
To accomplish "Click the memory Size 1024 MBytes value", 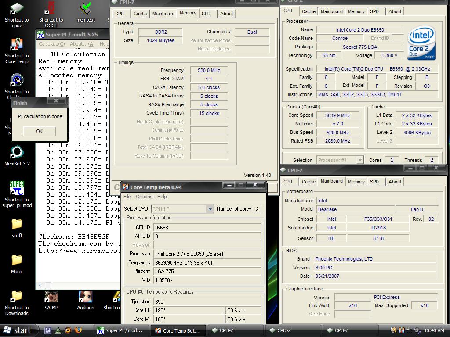I will pos(160,40).
